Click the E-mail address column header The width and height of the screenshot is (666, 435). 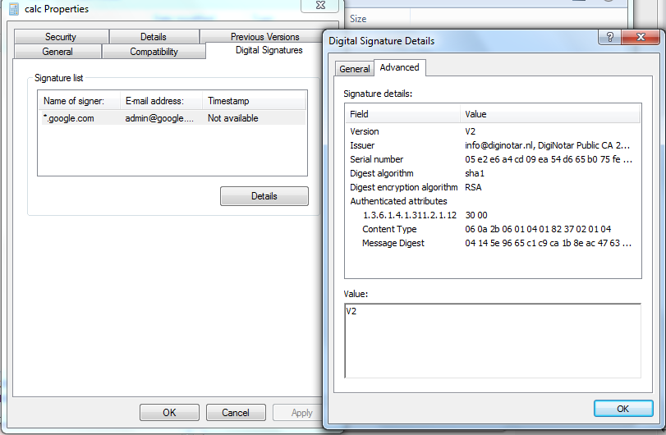[x=161, y=101]
